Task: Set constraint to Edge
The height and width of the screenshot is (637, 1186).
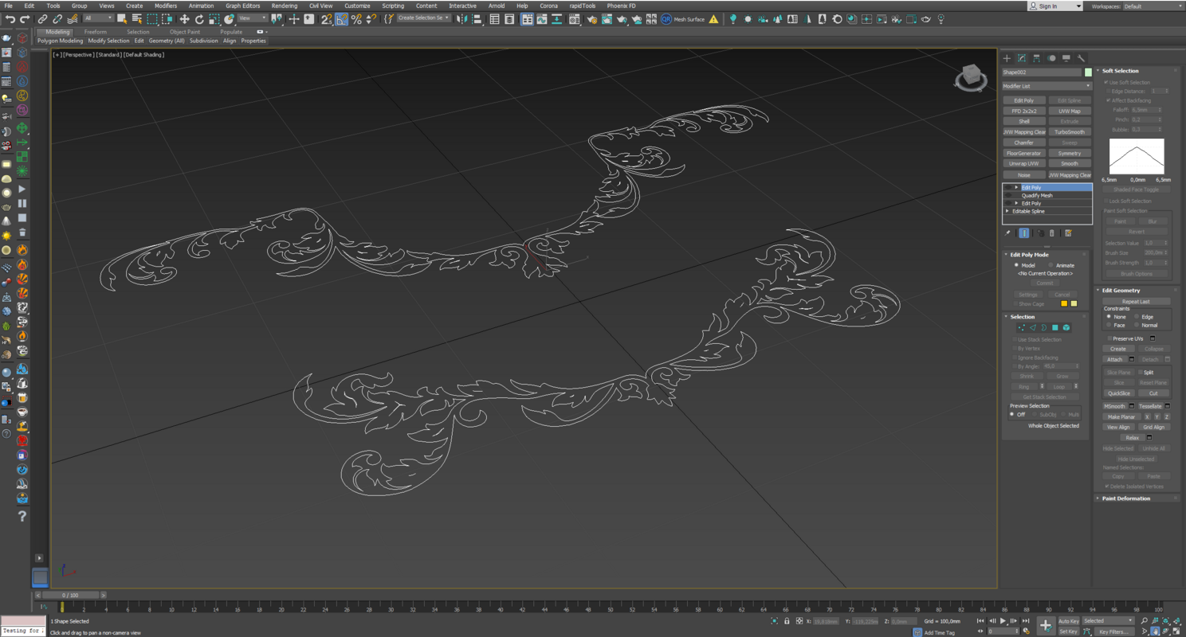Action: click(x=1137, y=317)
